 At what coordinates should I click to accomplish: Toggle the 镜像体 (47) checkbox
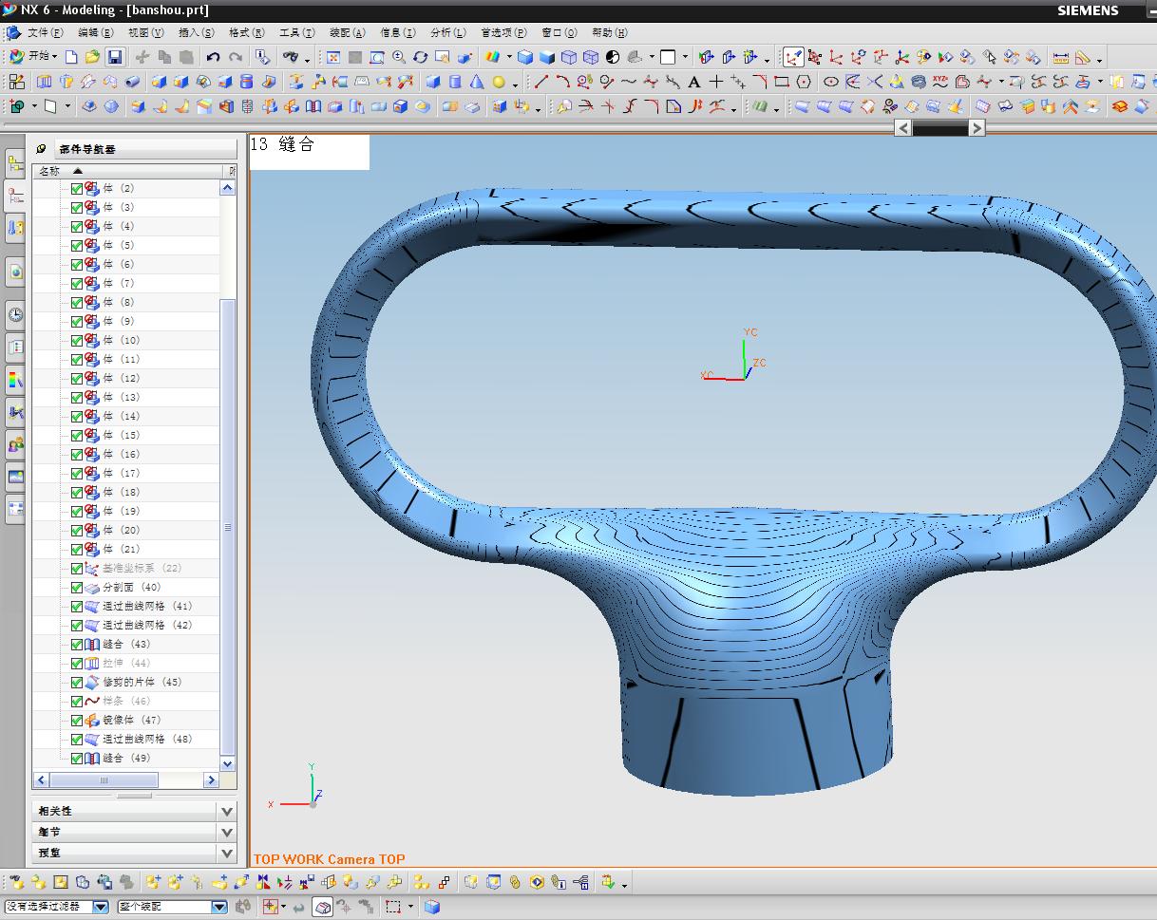pos(77,720)
